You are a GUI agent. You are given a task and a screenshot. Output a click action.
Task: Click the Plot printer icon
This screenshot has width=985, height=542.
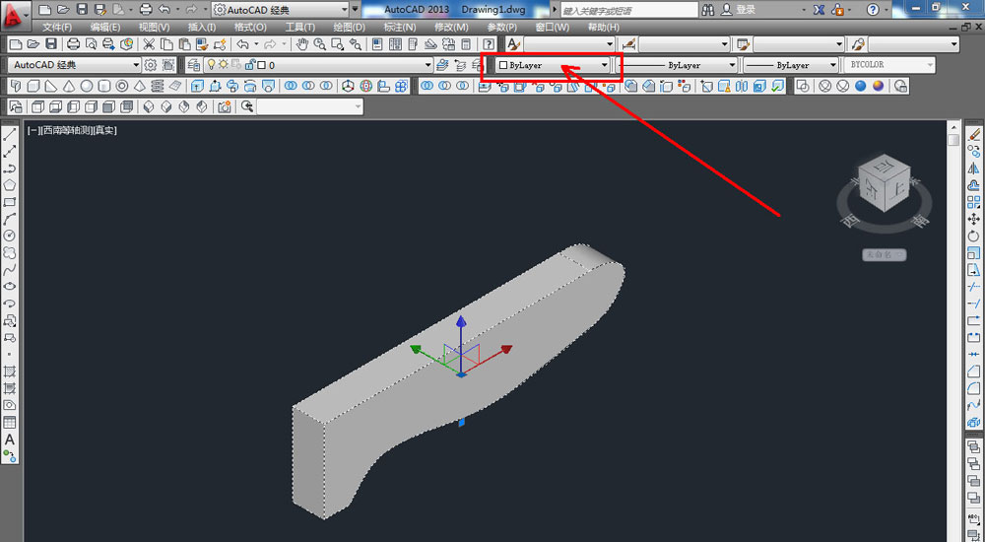(73, 44)
